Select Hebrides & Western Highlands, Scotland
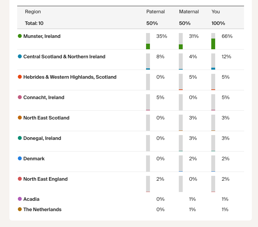 point(70,77)
